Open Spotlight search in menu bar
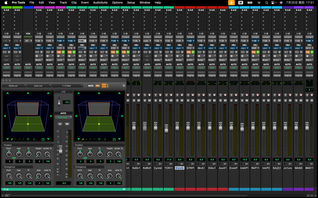The image size is (318, 198). [x=266, y=3]
